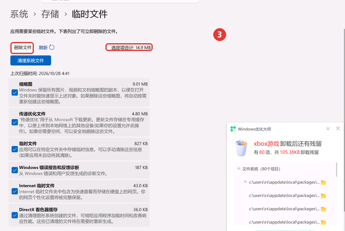This screenshot has width=345, height=231.
Task: Click the Windows优化大师 logo icon
Action: click(x=233, y=129)
